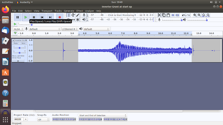Click to Start Monitoring recording meter

120,15
